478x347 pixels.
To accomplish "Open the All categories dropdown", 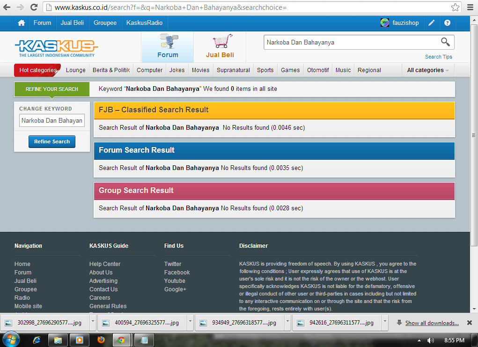I will (x=428, y=70).
